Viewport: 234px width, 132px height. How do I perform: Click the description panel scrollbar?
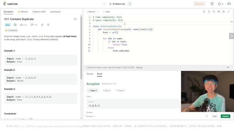pos(81,48)
